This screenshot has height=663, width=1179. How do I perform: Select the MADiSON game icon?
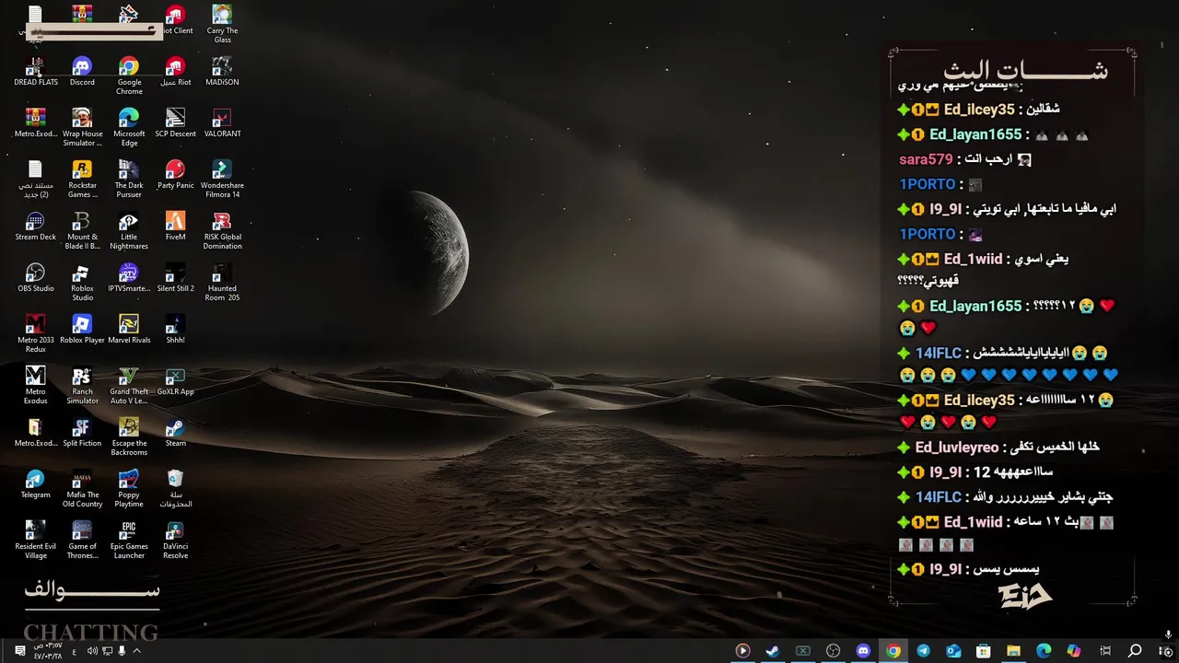click(222, 72)
